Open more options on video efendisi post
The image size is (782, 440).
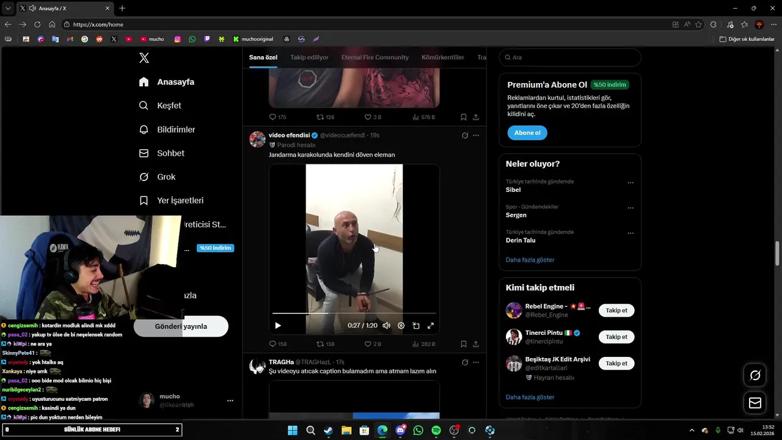tap(476, 135)
